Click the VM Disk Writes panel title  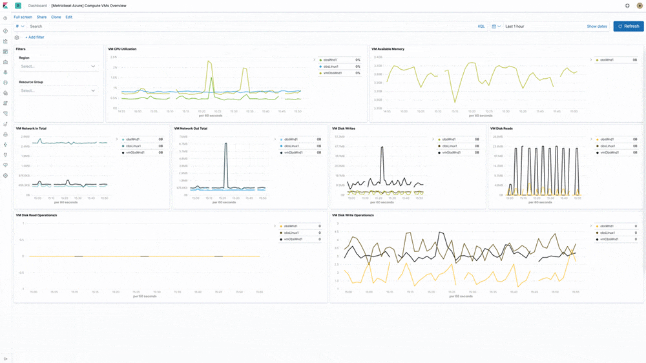click(x=344, y=129)
